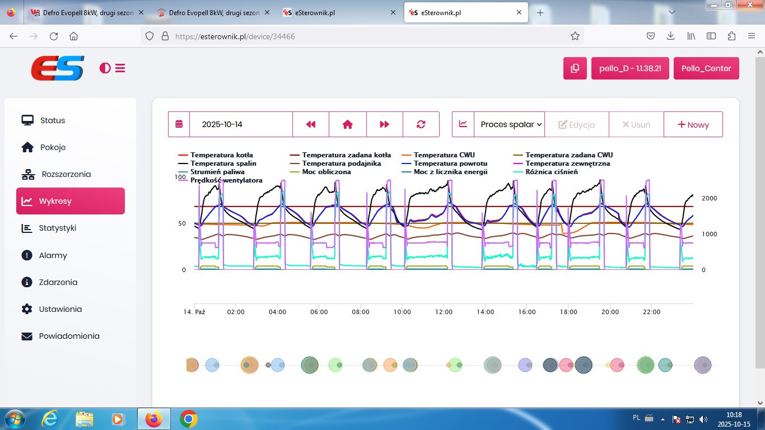The image size is (765, 430).
Task: Click the home icon in chart toolbar
Action: click(347, 124)
